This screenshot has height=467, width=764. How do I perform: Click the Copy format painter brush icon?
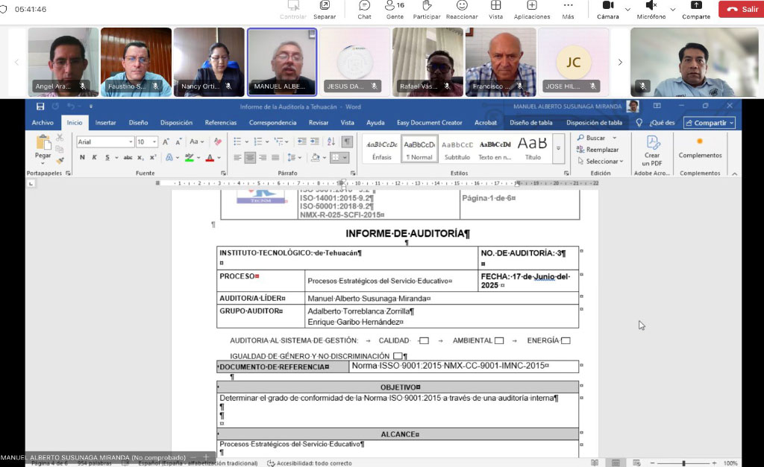click(60, 160)
